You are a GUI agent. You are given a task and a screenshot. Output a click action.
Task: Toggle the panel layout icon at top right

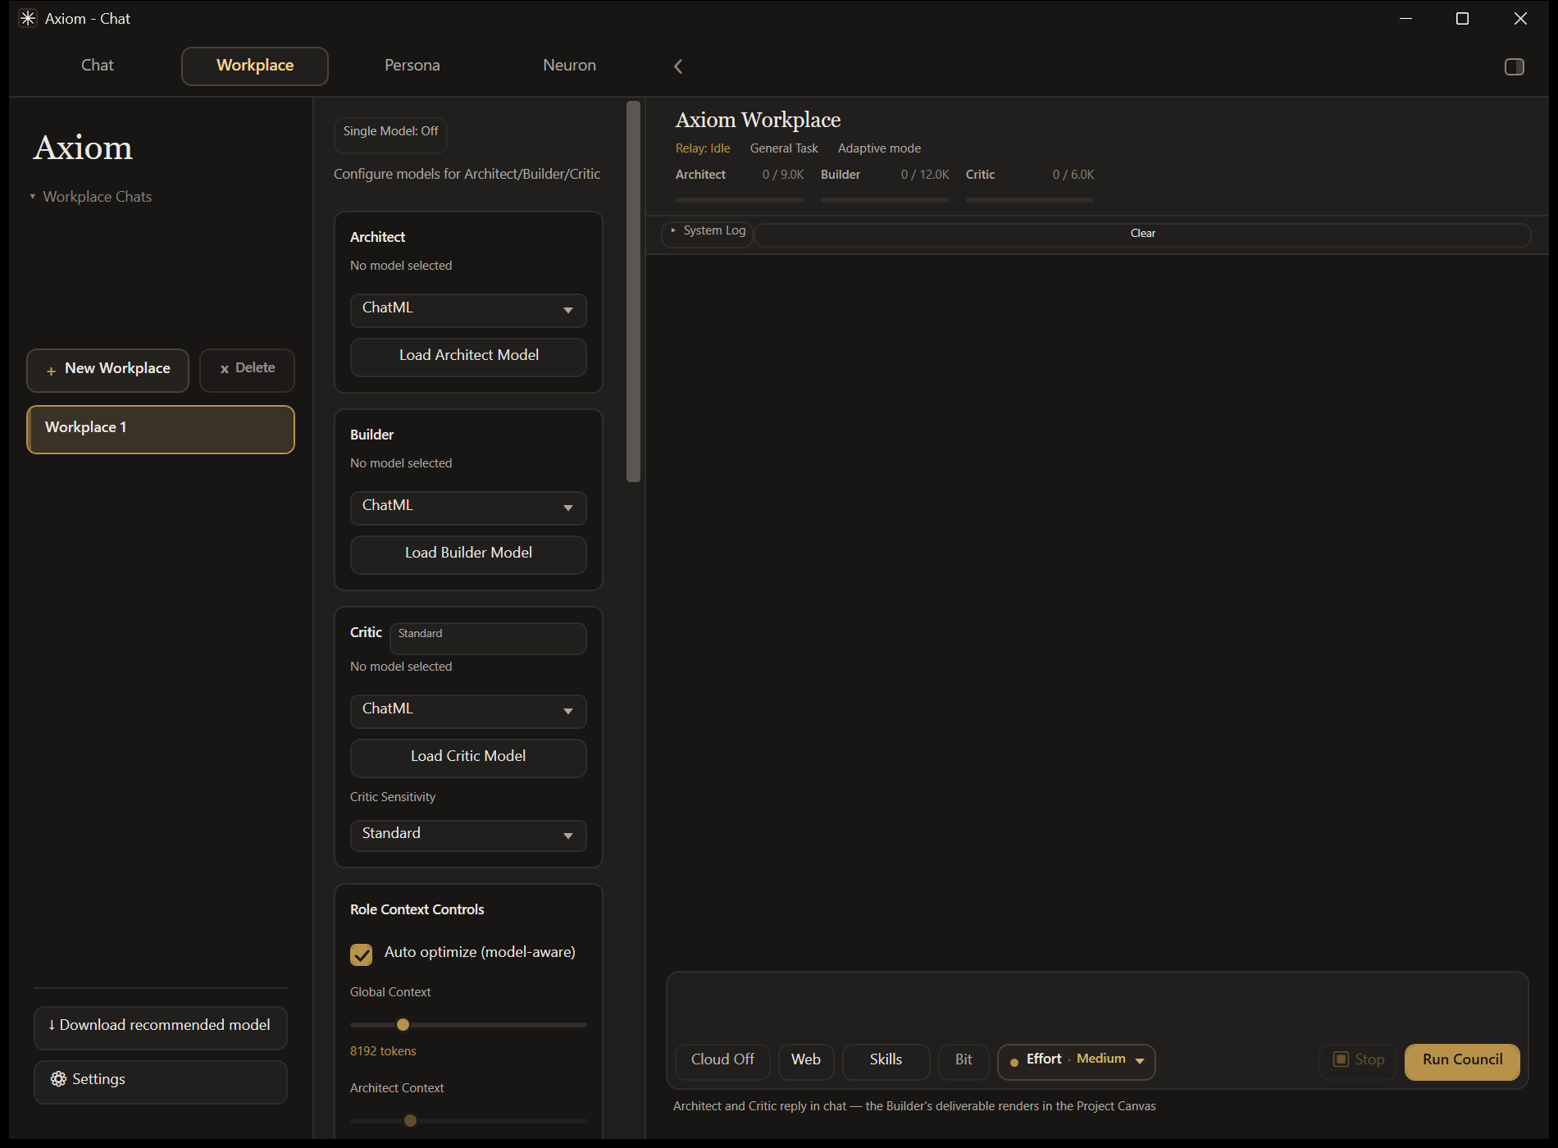tap(1515, 66)
